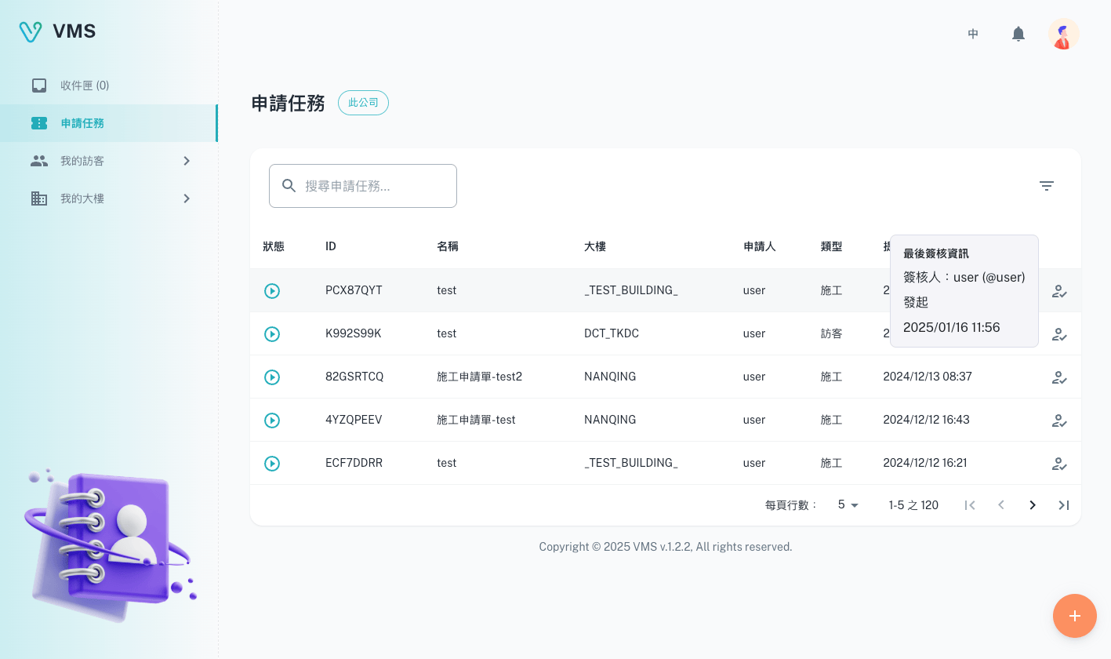This screenshot has width=1111, height=659.
Task: Click the status icon for K992S99K
Action: click(x=272, y=334)
